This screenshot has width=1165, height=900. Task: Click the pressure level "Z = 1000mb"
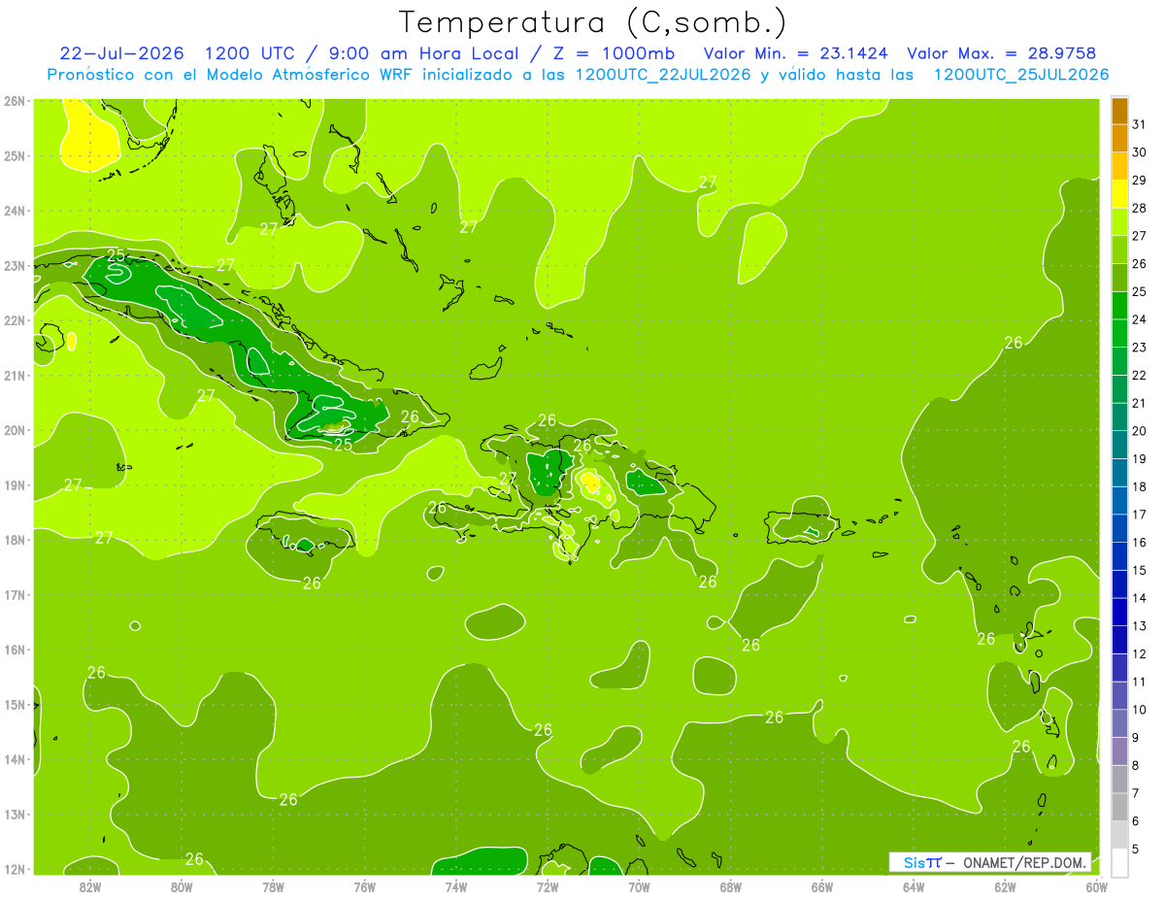coord(613,53)
